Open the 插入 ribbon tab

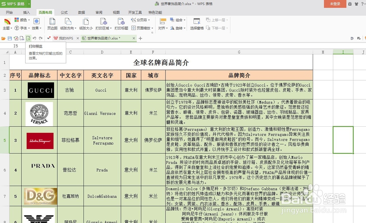(26, 12)
